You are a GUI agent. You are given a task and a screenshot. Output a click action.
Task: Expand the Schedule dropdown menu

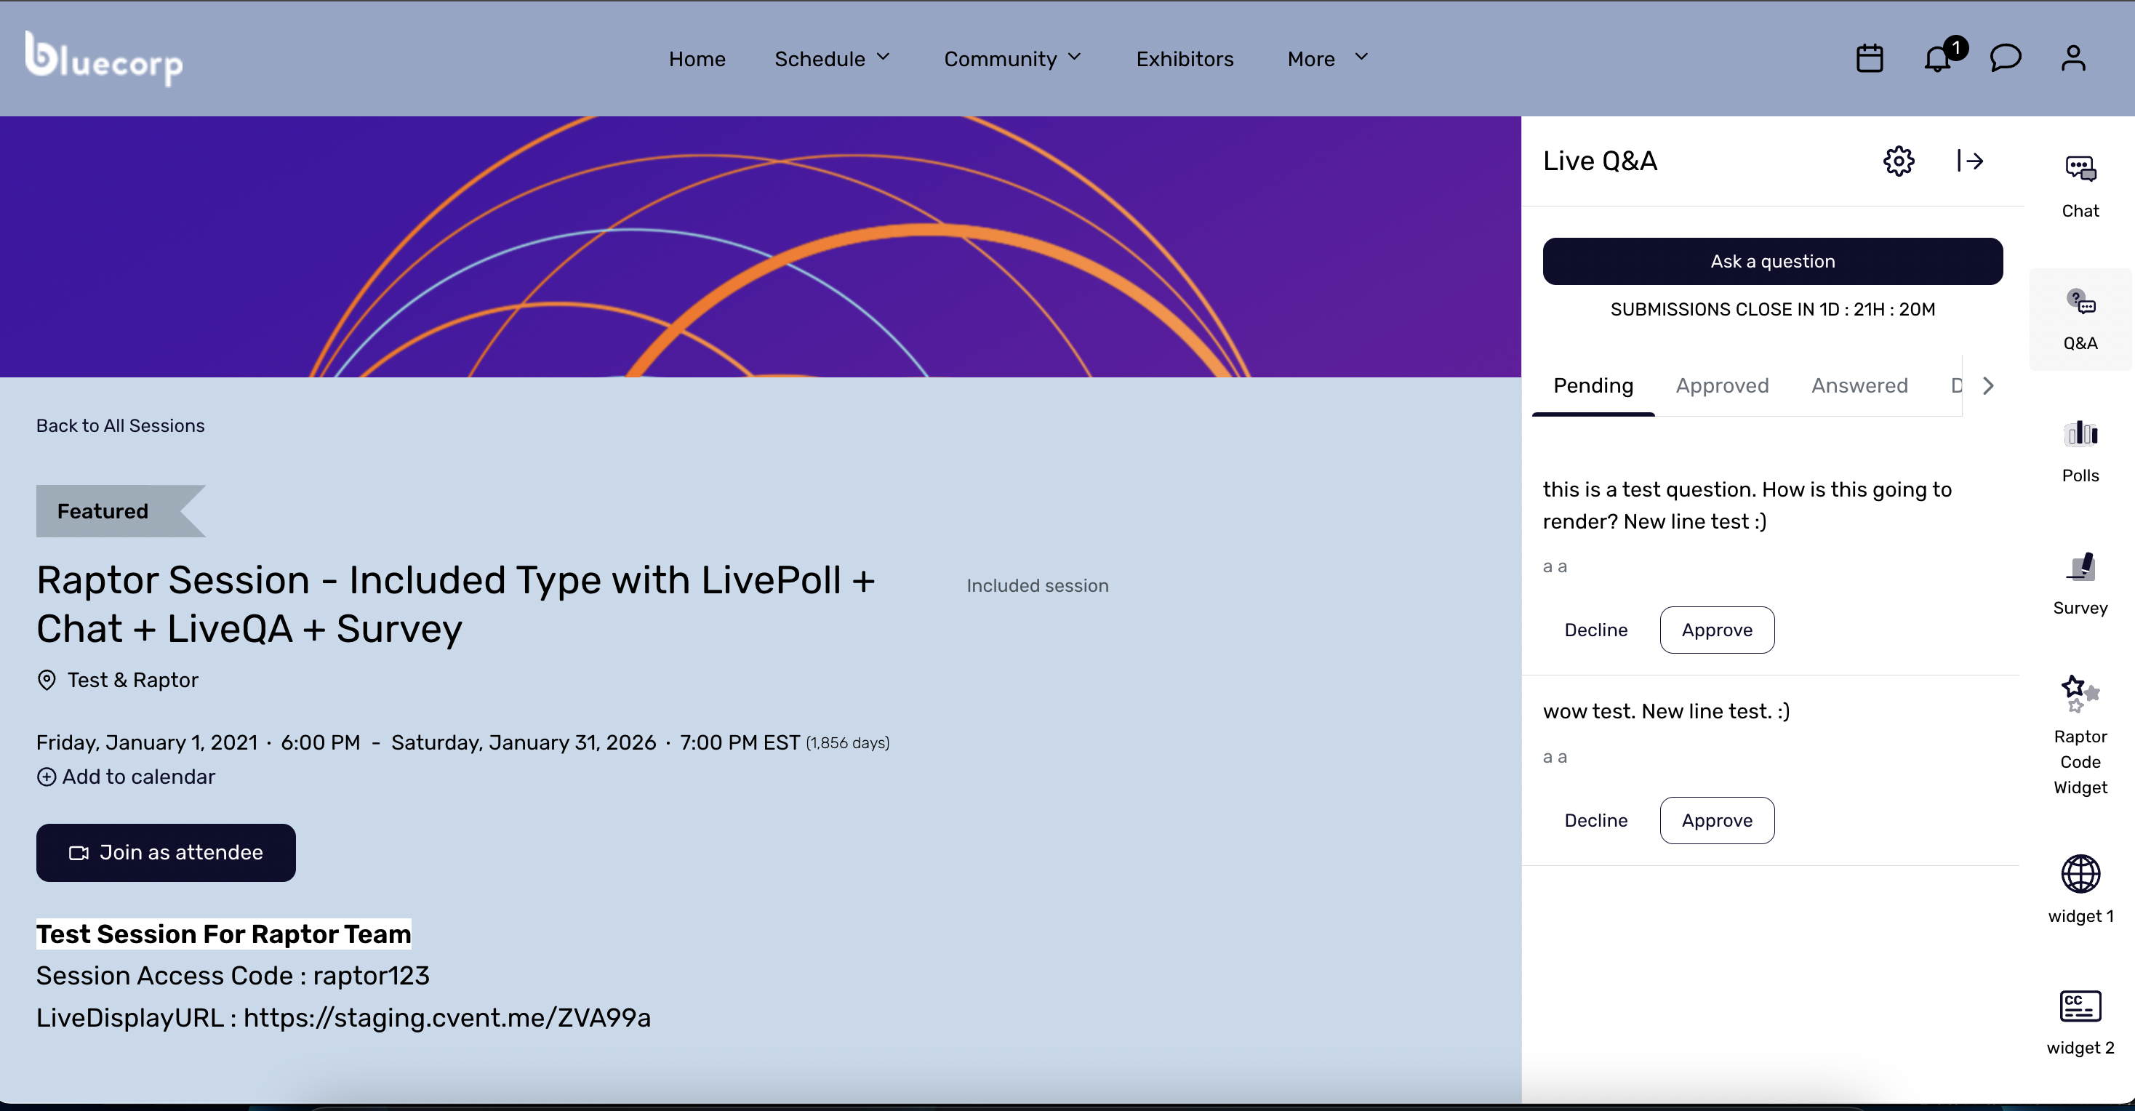833,59
